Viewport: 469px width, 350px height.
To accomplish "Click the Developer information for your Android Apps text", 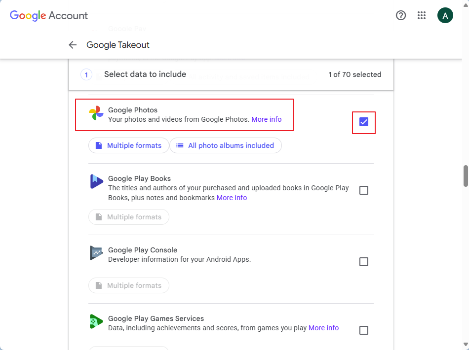I will [x=180, y=259].
